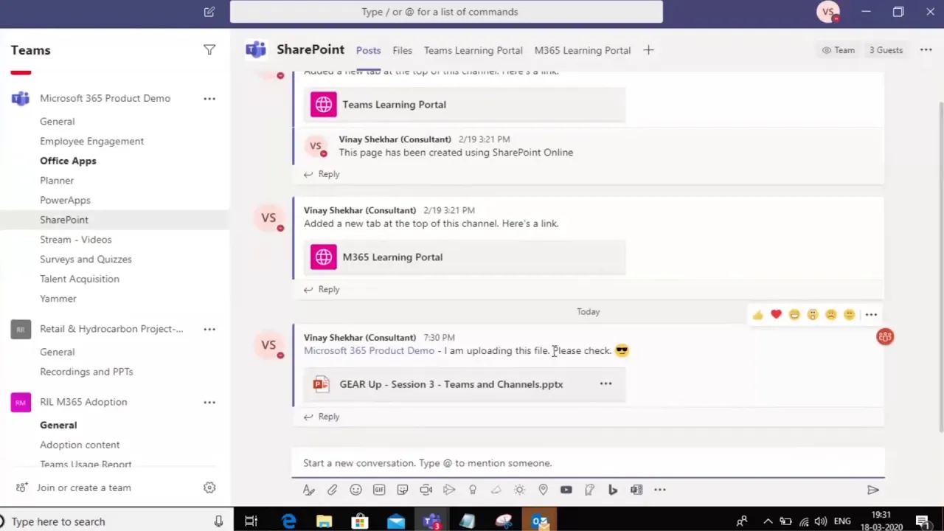944x531 pixels.
Task: Open the Outlook-style app icon in compose bar
Action: [x=636, y=490]
